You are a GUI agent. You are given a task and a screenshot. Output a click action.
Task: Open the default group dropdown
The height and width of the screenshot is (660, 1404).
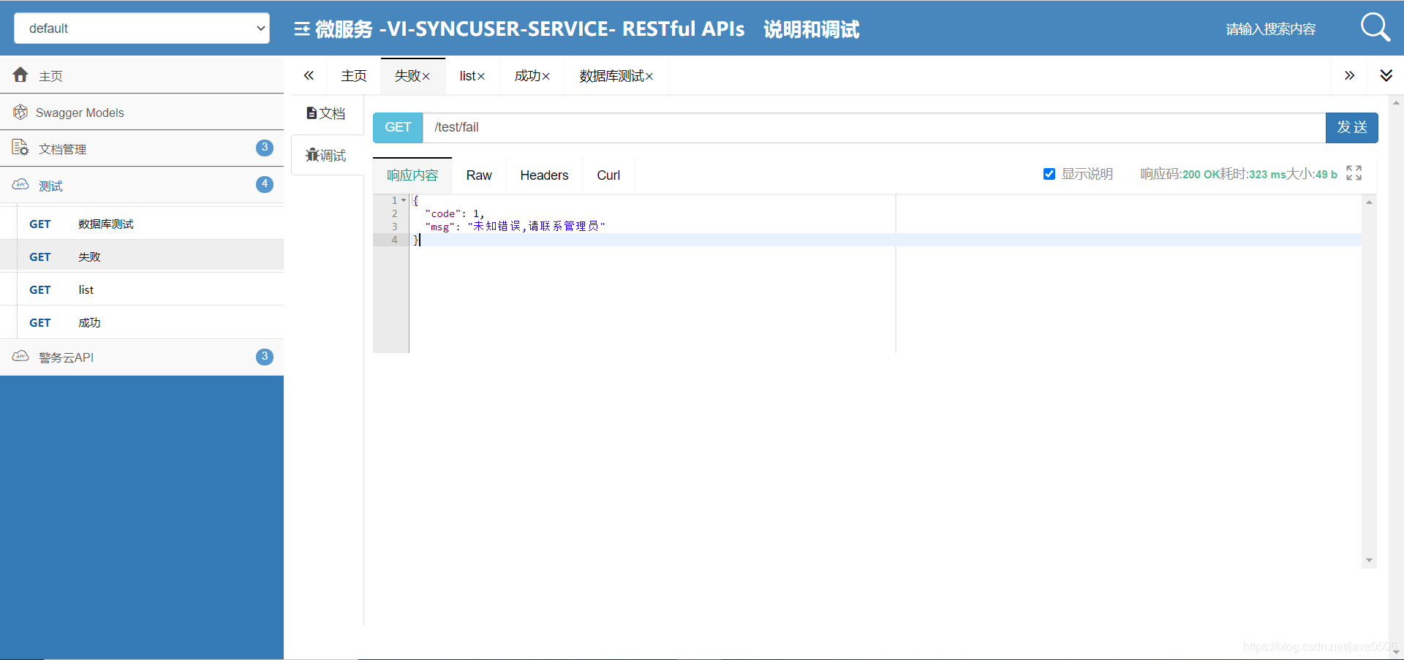(x=142, y=29)
